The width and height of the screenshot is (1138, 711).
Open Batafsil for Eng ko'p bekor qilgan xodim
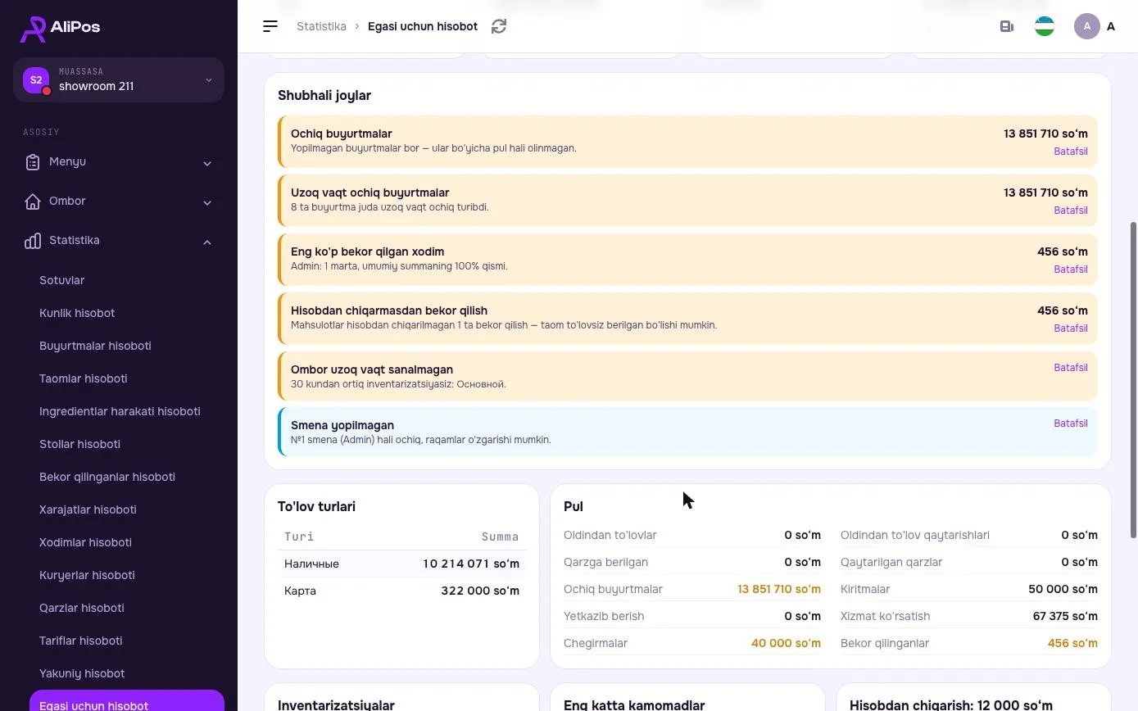(x=1070, y=269)
